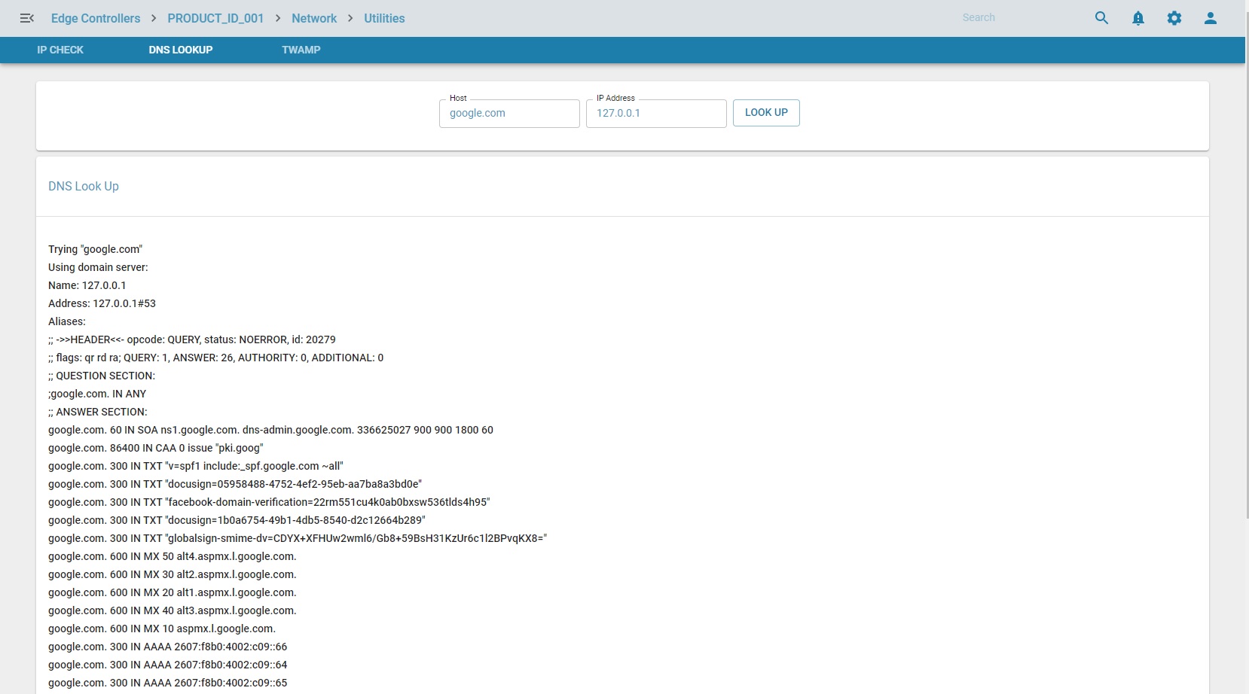Select the SOA record line for google.com
1249x694 pixels.
coord(270,430)
